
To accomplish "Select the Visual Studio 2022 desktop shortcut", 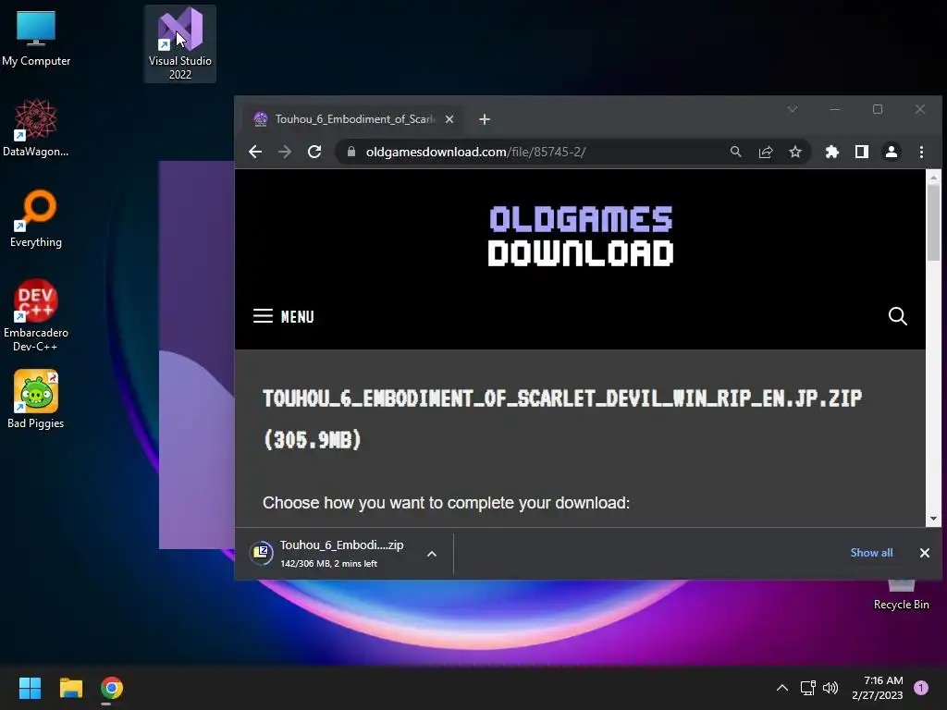I will coord(180,44).
